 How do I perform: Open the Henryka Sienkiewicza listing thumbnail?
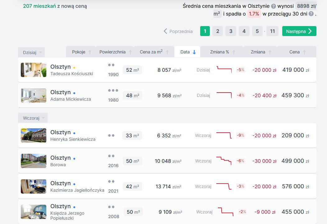[x=34, y=135]
